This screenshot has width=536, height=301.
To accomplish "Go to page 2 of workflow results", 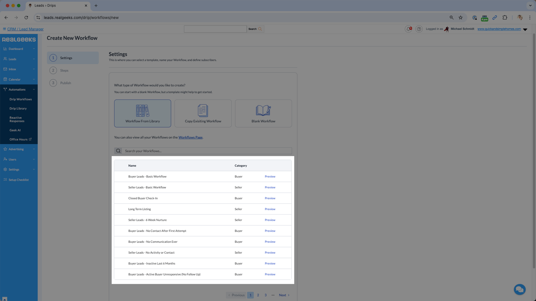I will (258, 295).
